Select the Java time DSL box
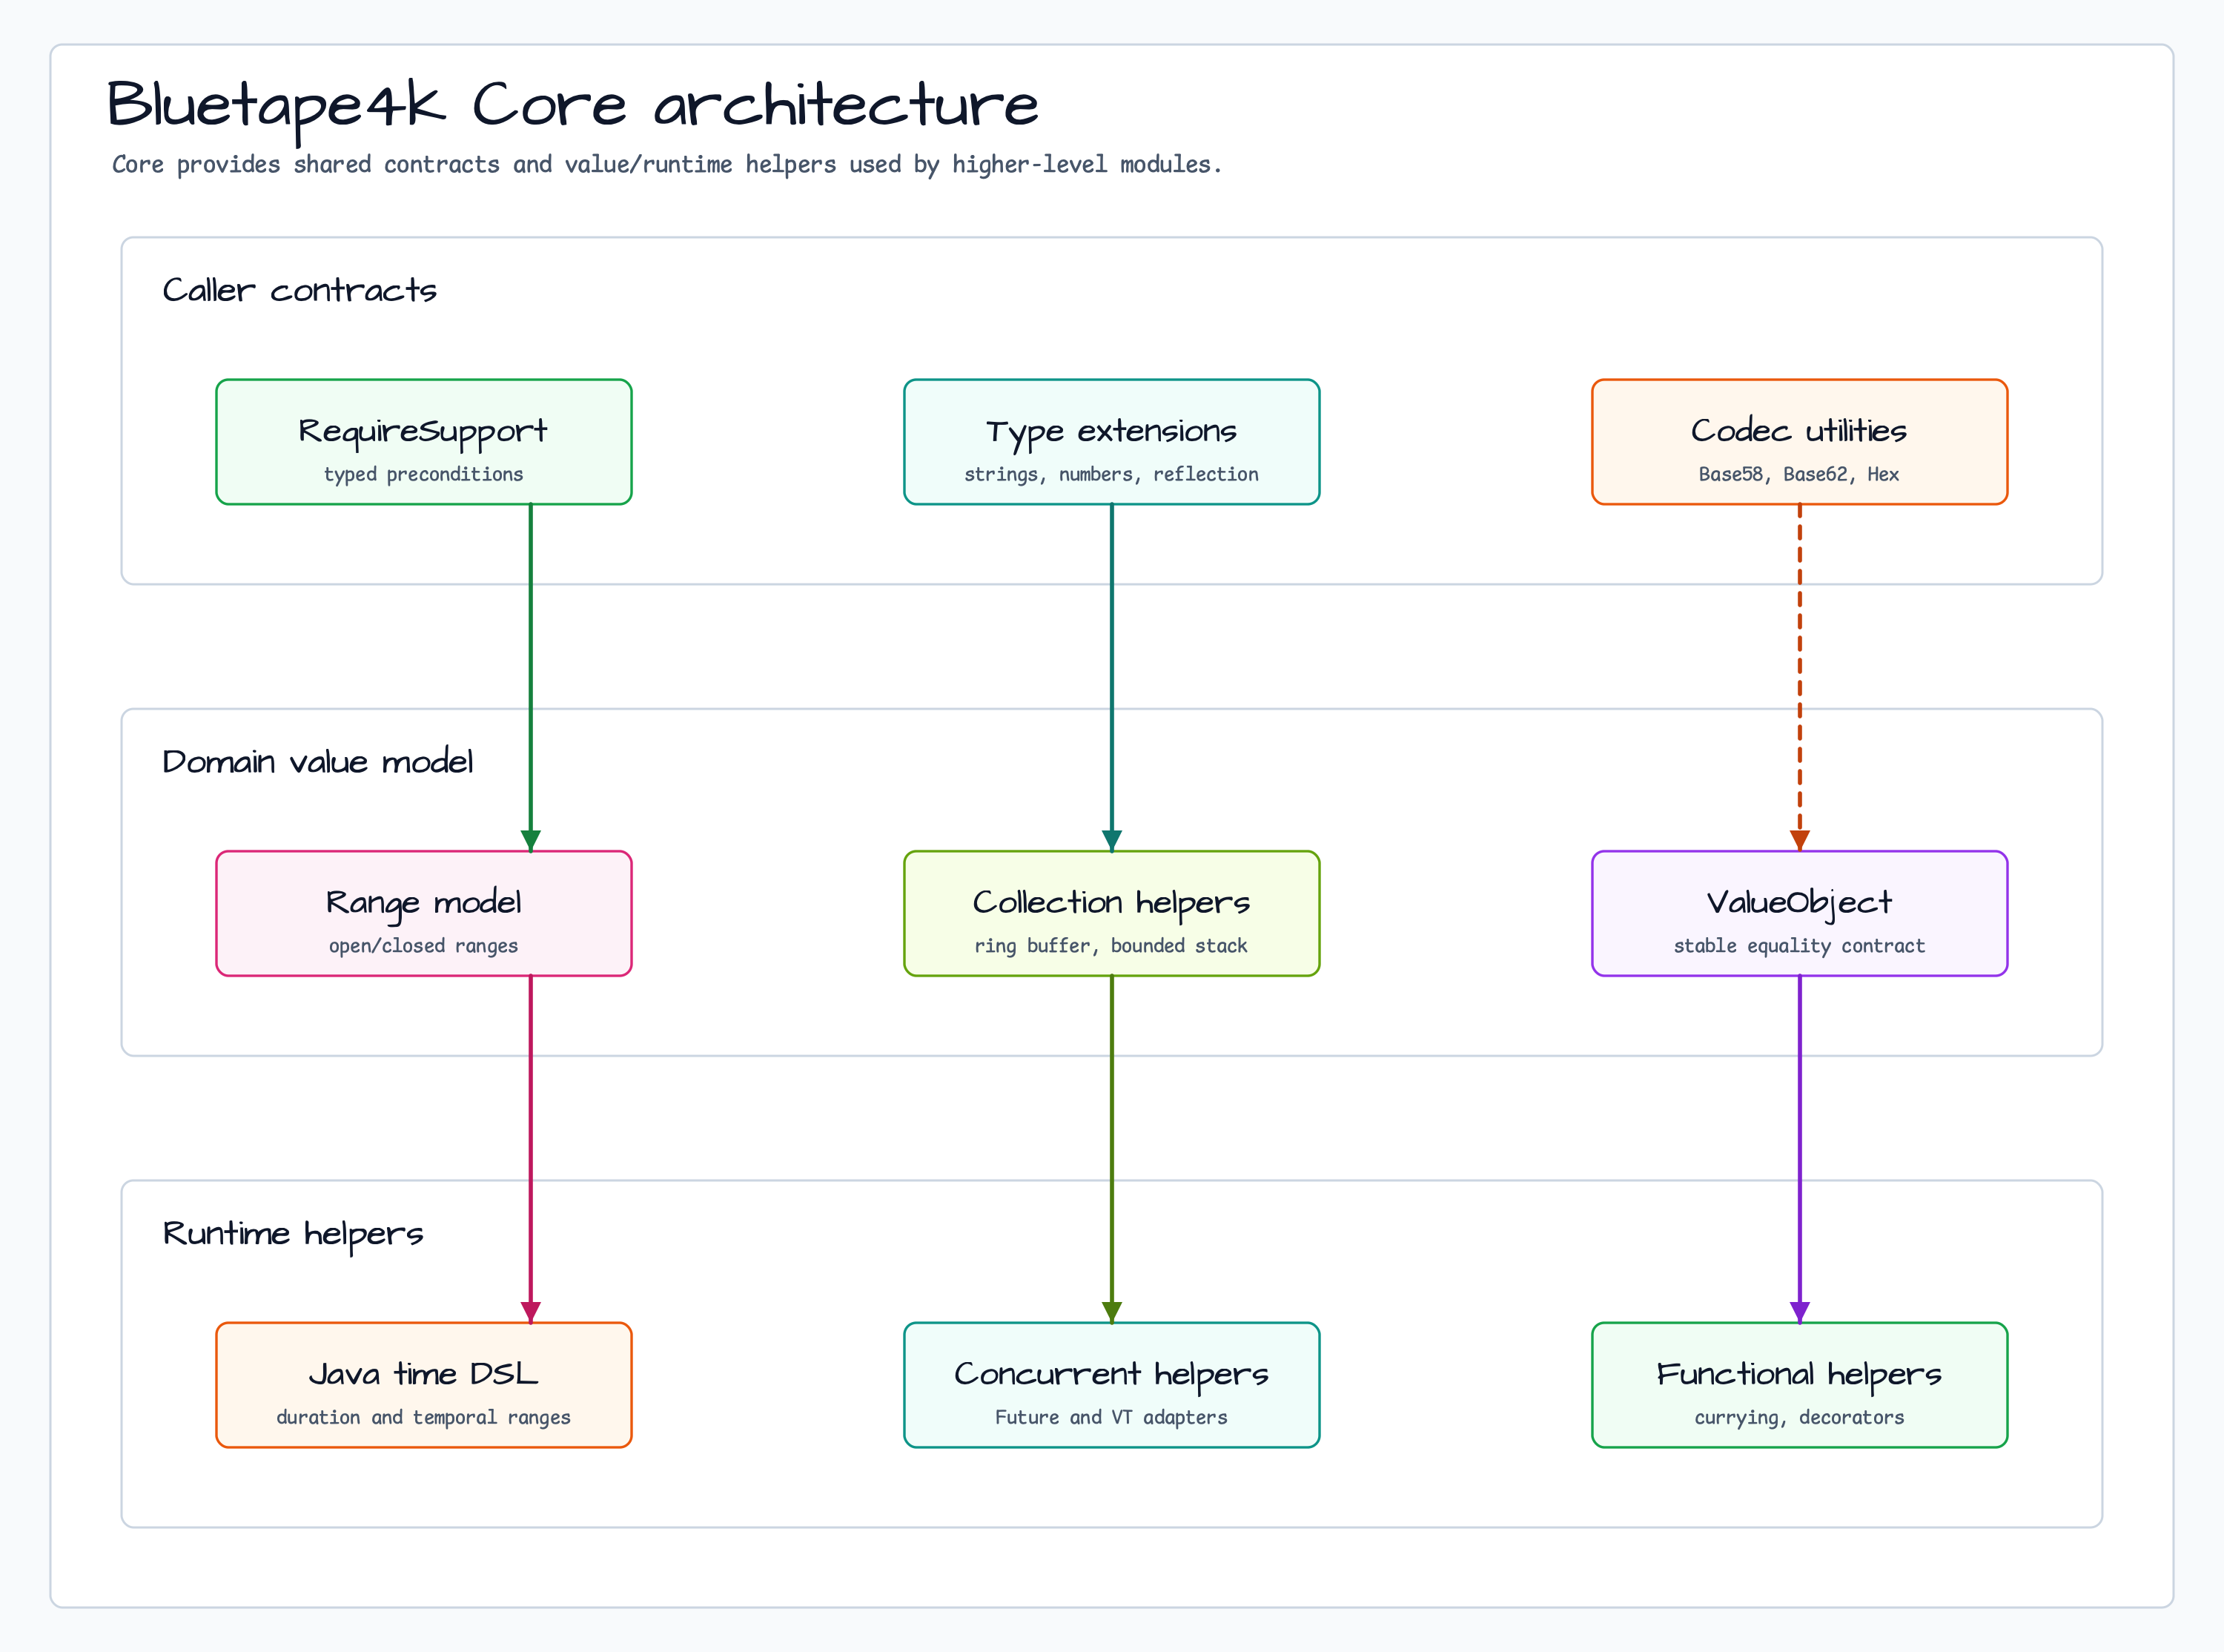Image resolution: width=2224 pixels, height=1652 pixels. [424, 1385]
